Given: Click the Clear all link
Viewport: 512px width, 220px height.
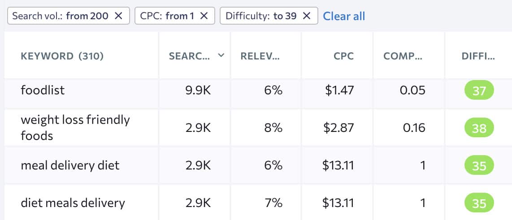Looking at the screenshot, I should (344, 16).
